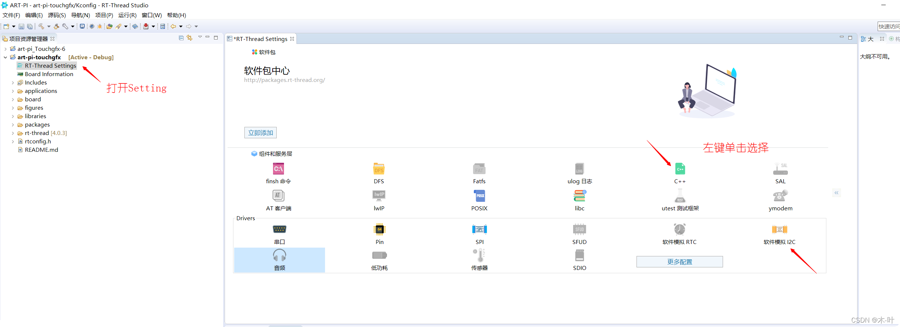
Task: Select the 软件模拟 RTC driver
Action: [679, 234]
